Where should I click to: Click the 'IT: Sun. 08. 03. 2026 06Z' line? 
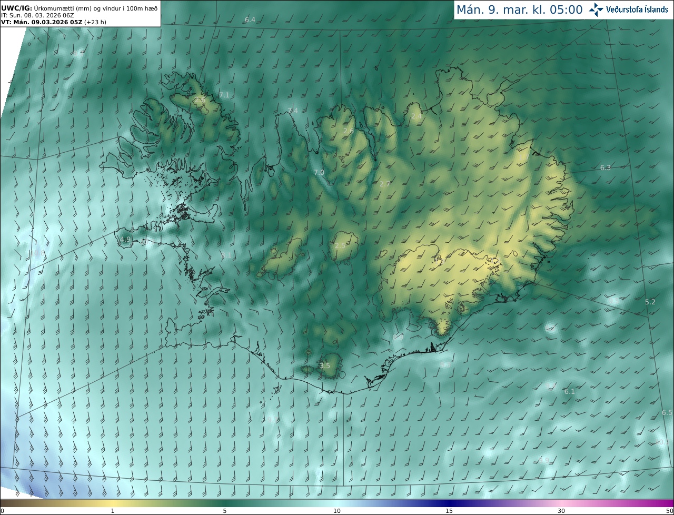[x=37, y=15]
